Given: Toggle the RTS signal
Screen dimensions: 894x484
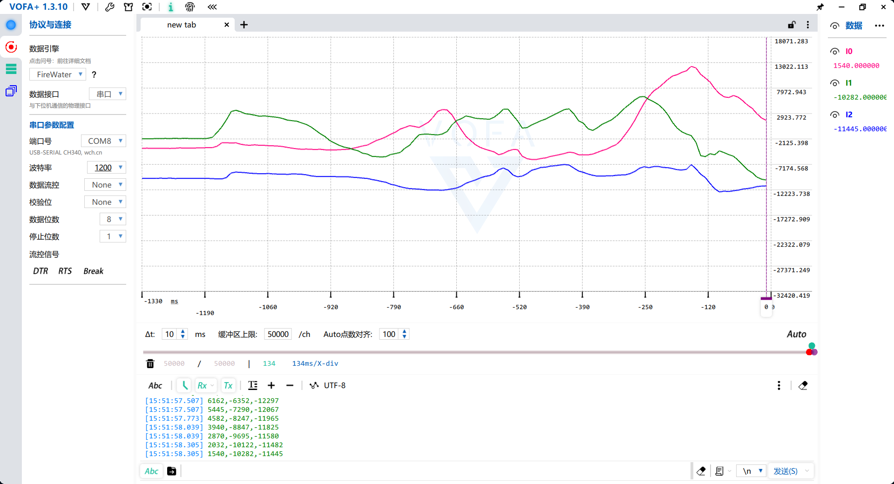Looking at the screenshot, I should (65, 271).
